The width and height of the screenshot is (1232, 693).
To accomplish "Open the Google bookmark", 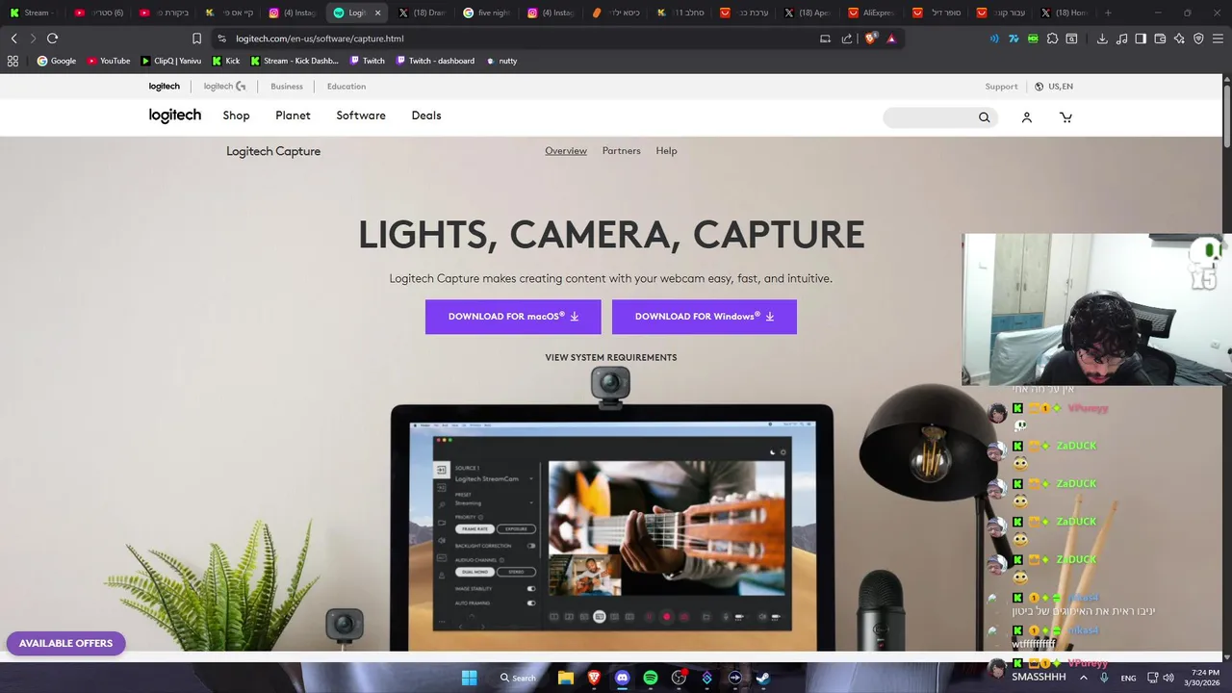I will [x=56, y=61].
